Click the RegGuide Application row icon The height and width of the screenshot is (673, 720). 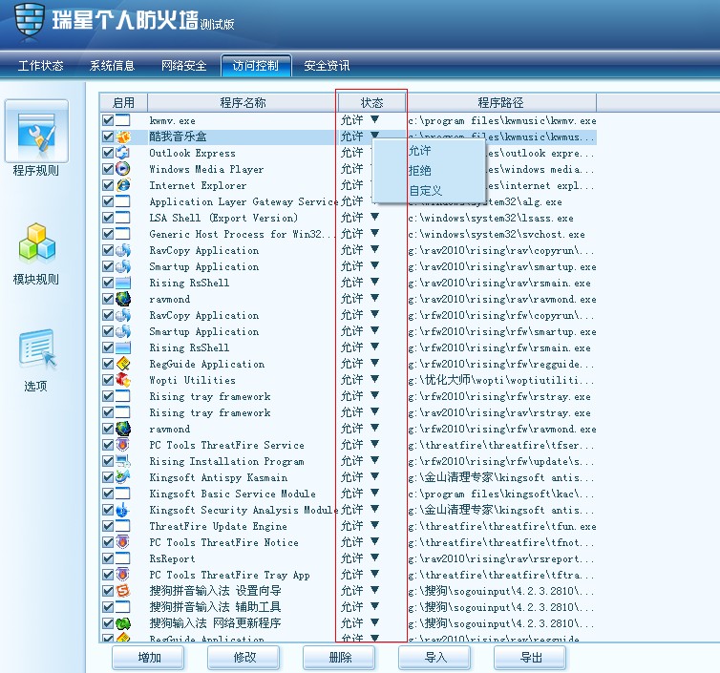(x=122, y=364)
